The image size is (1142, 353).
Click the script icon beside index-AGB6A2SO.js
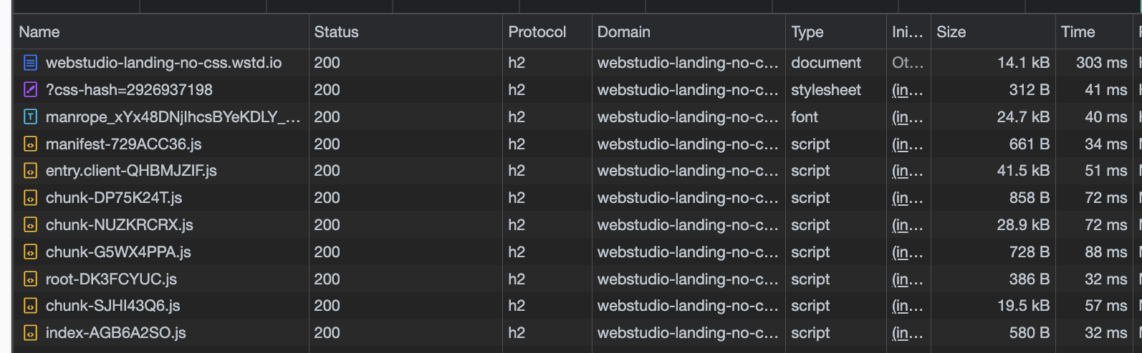click(x=30, y=333)
